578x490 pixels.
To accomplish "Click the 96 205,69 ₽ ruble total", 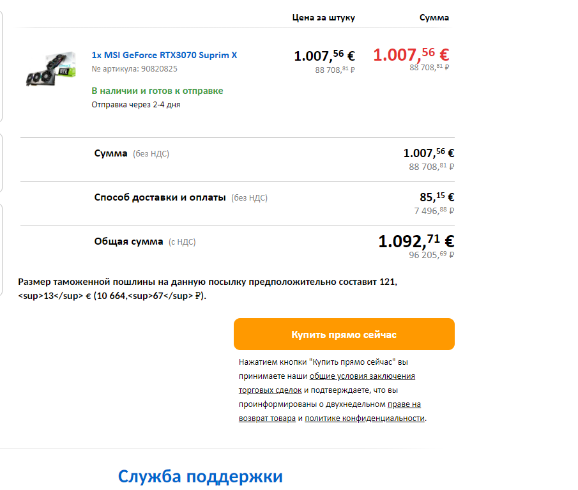I will pyautogui.click(x=431, y=254).
